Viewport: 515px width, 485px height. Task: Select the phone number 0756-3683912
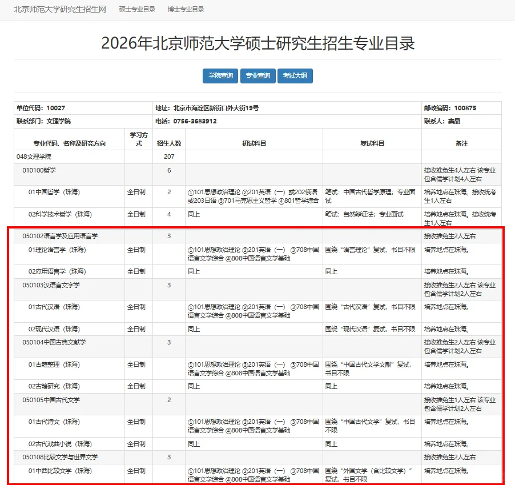pyautogui.click(x=195, y=121)
